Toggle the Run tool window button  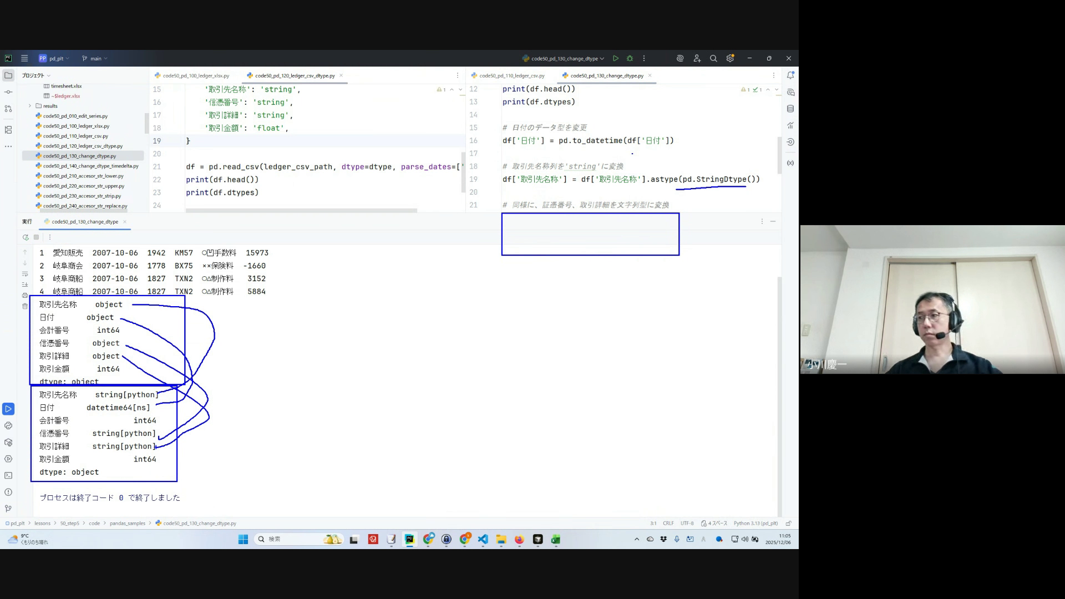pyautogui.click(x=8, y=409)
